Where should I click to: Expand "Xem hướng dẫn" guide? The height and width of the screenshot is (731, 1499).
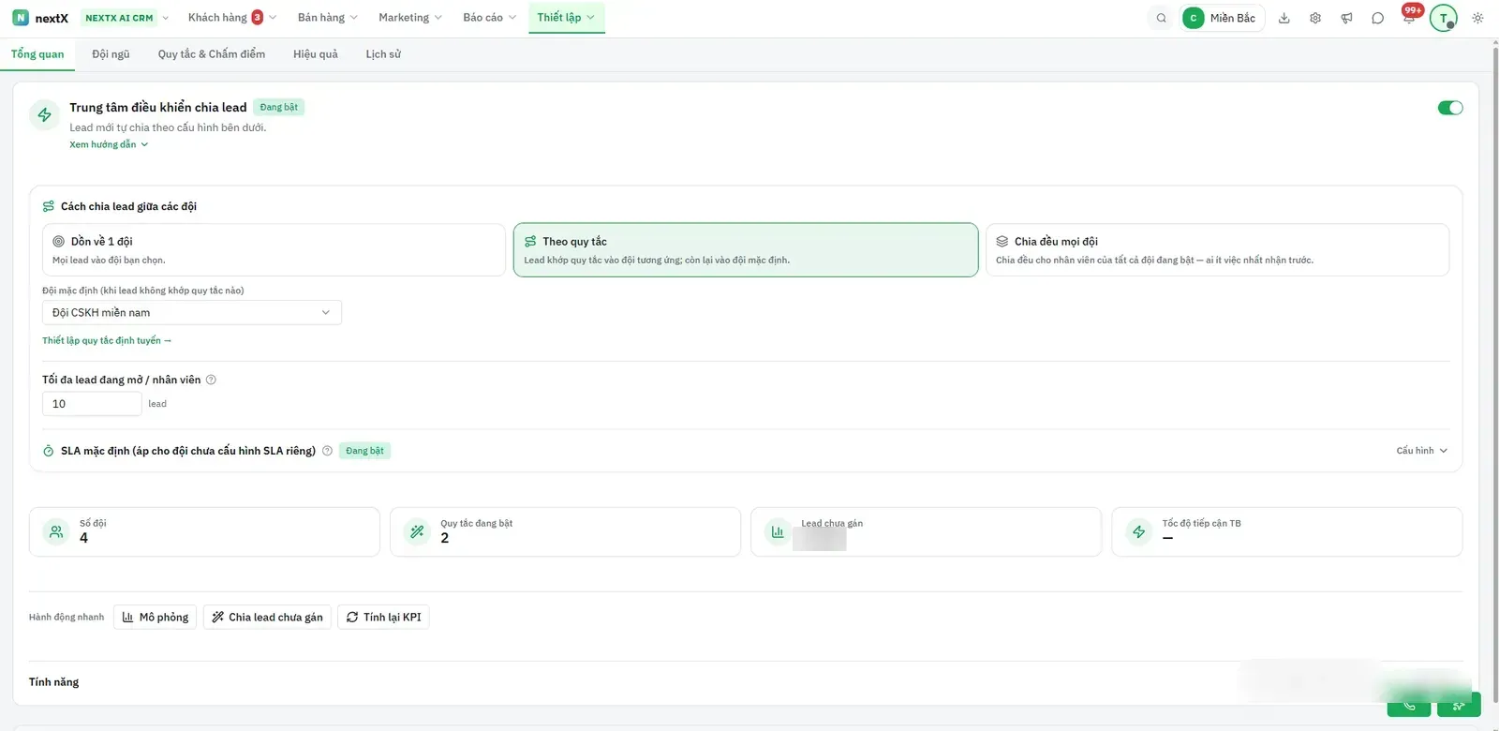[109, 144]
